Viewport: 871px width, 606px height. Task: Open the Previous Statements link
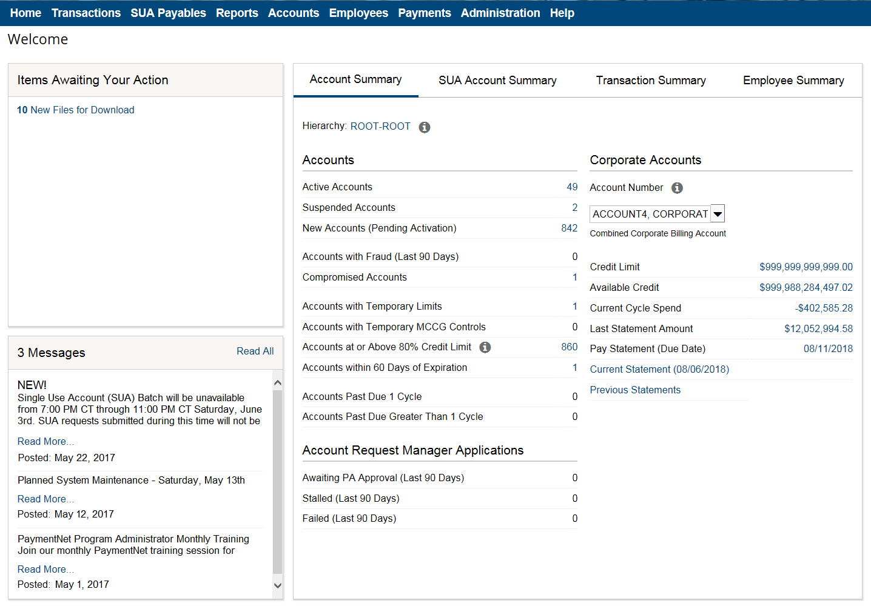pyautogui.click(x=635, y=390)
